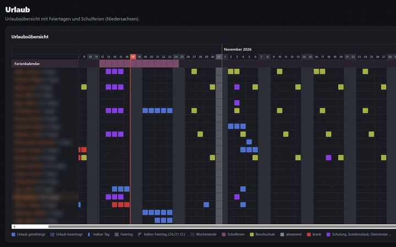Click the gray 'abwesend' legend square
This screenshot has height=247, width=396.
tap(282, 234)
